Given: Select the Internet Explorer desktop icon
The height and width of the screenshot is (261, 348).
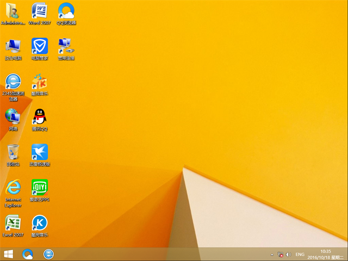Looking at the screenshot, I should [13, 188].
